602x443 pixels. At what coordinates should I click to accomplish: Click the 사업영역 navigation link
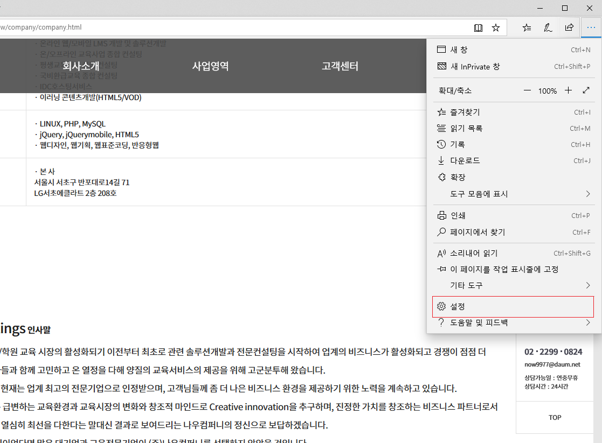(x=210, y=66)
